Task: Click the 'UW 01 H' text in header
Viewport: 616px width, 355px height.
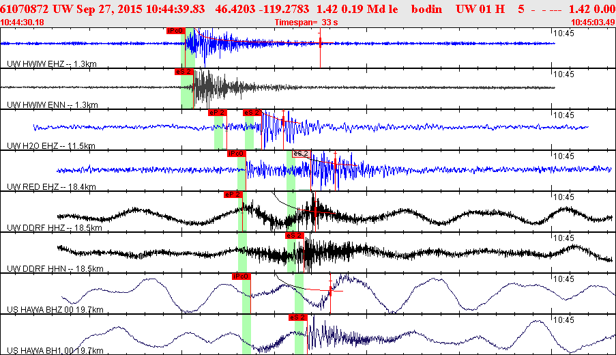Action: point(480,9)
